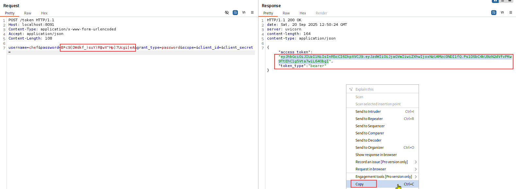Click the sparkle icon beside Explain this
The image size is (516, 189).
pyautogui.click(x=351, y=89)
